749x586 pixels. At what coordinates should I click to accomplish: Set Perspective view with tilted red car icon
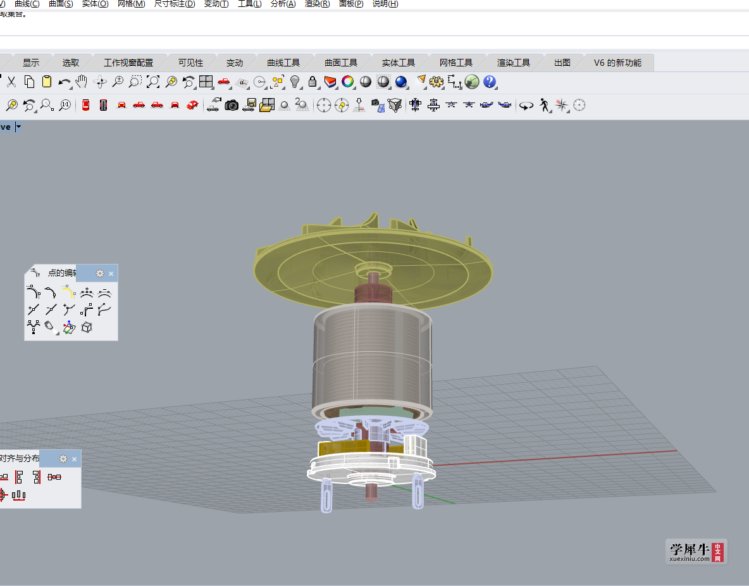(x=192, y=105)
